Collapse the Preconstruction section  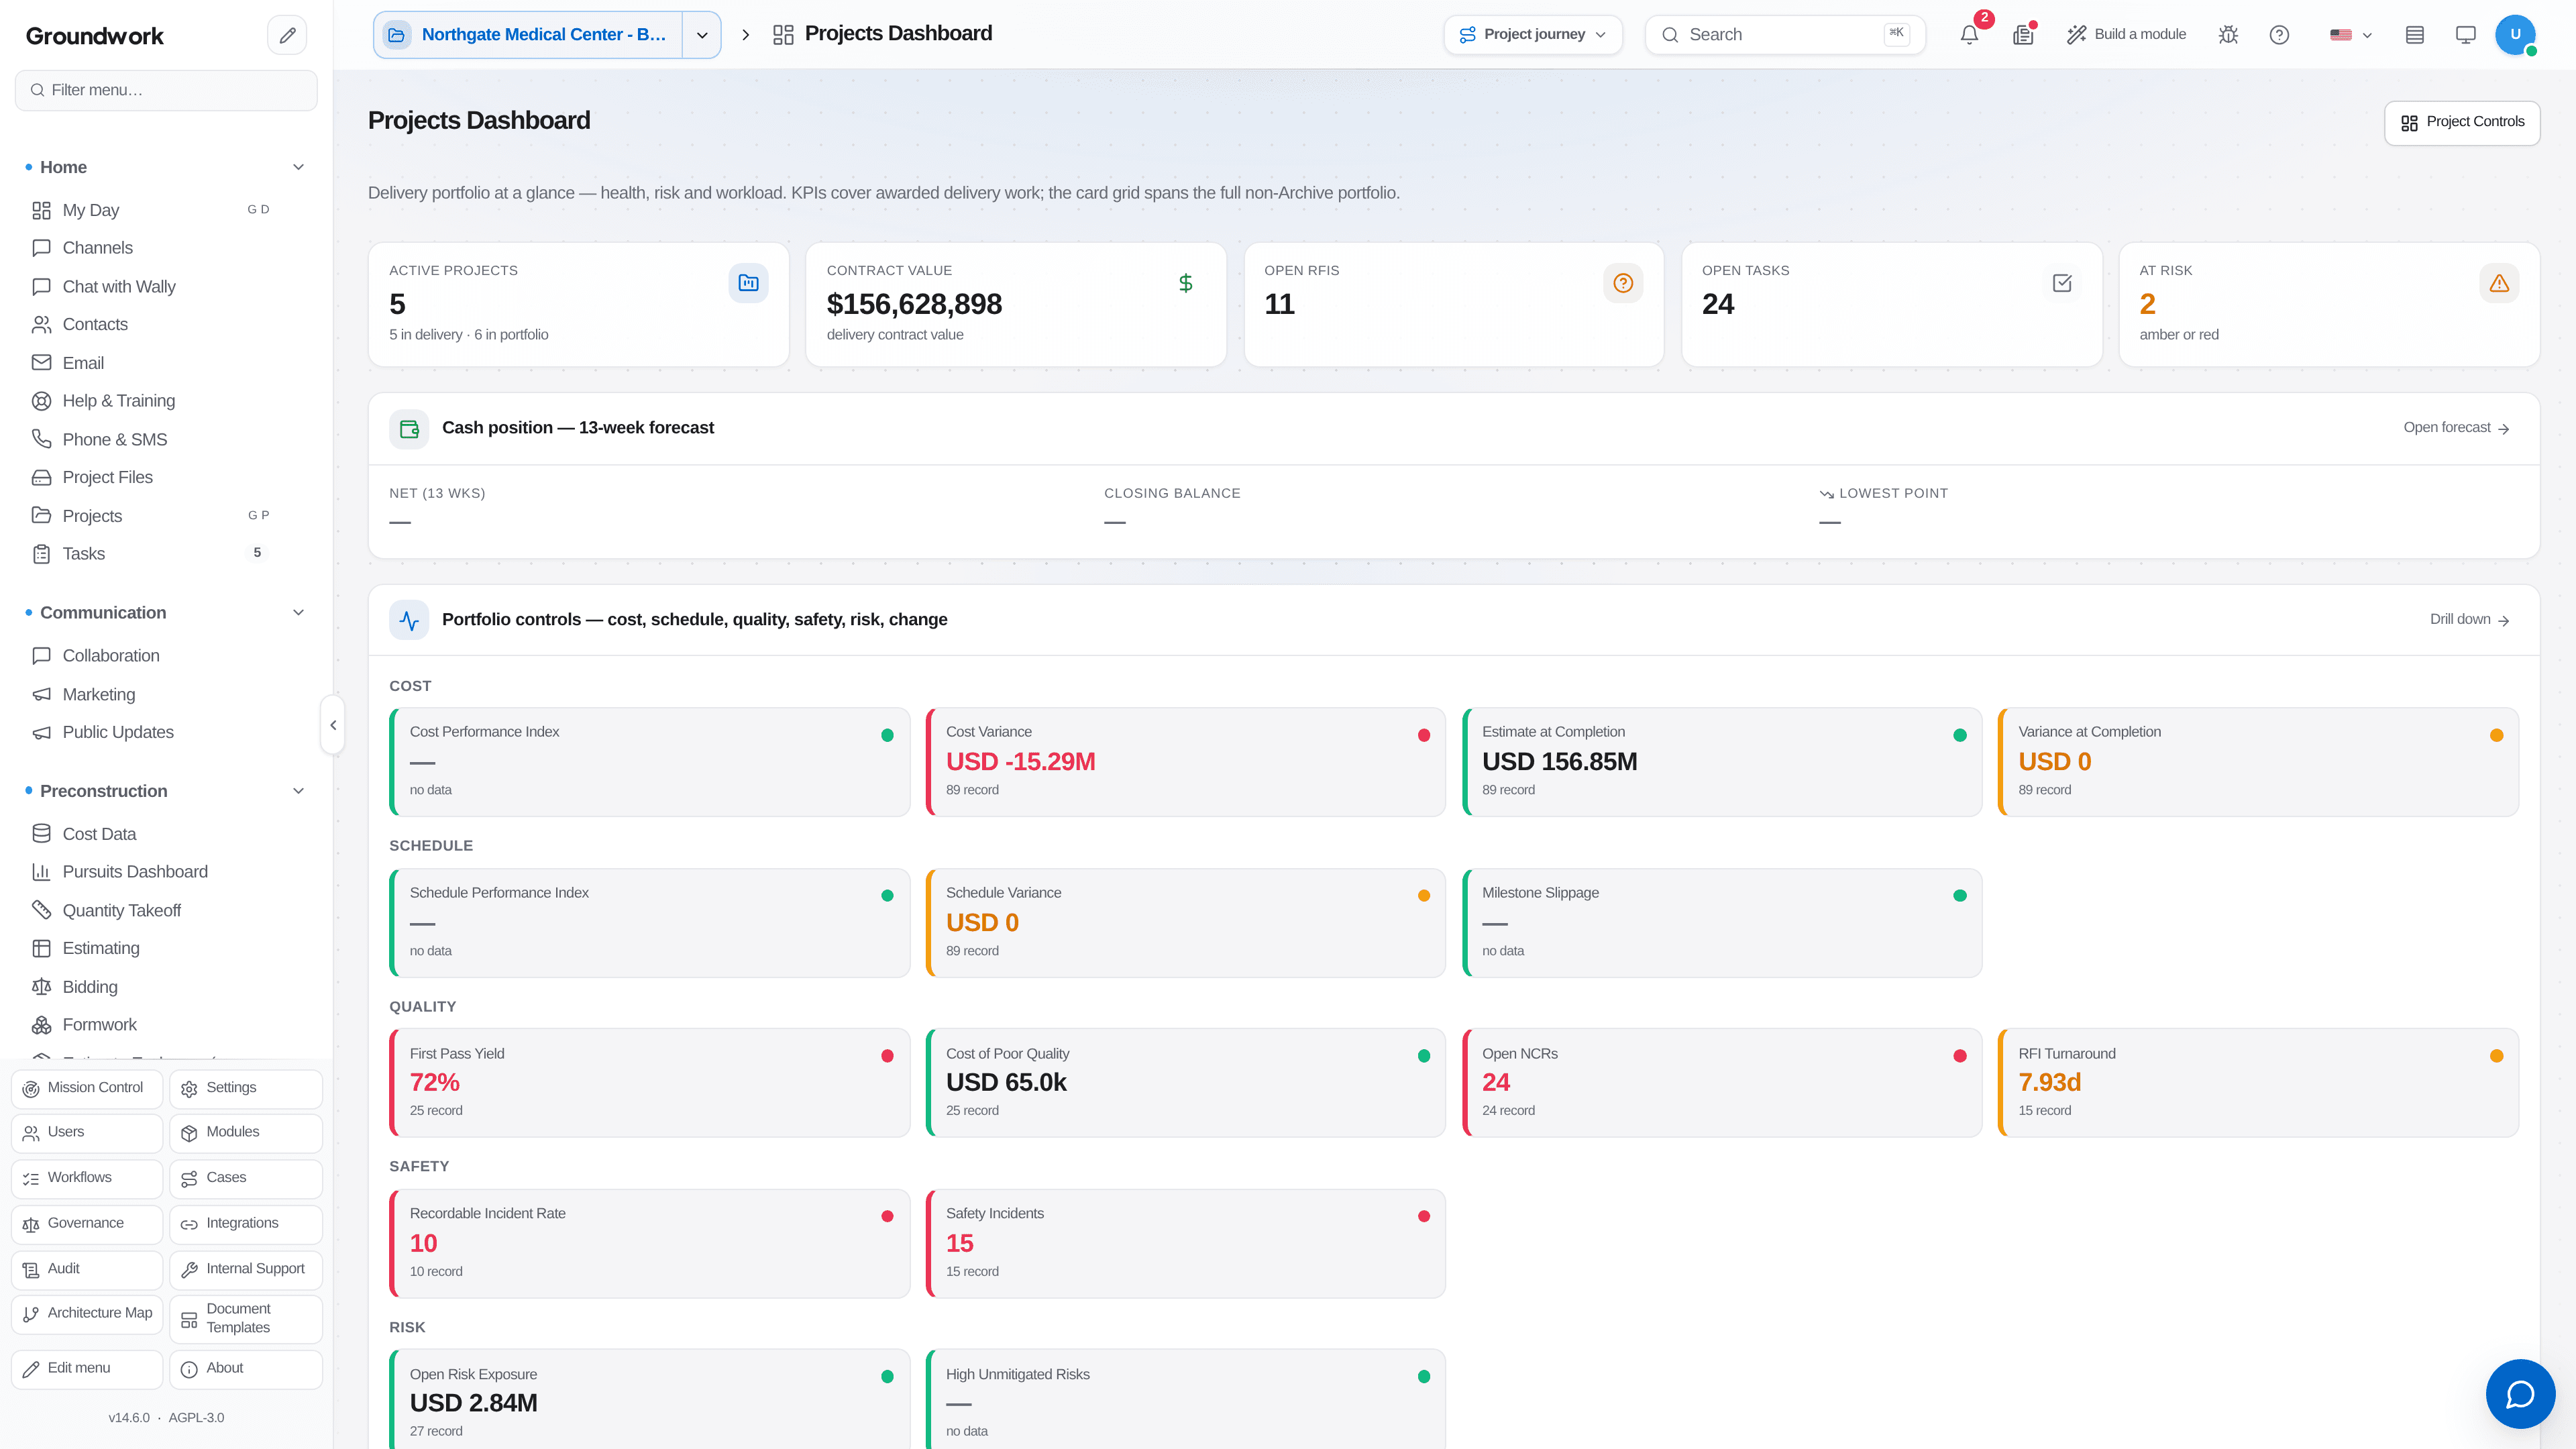(298, 791)
